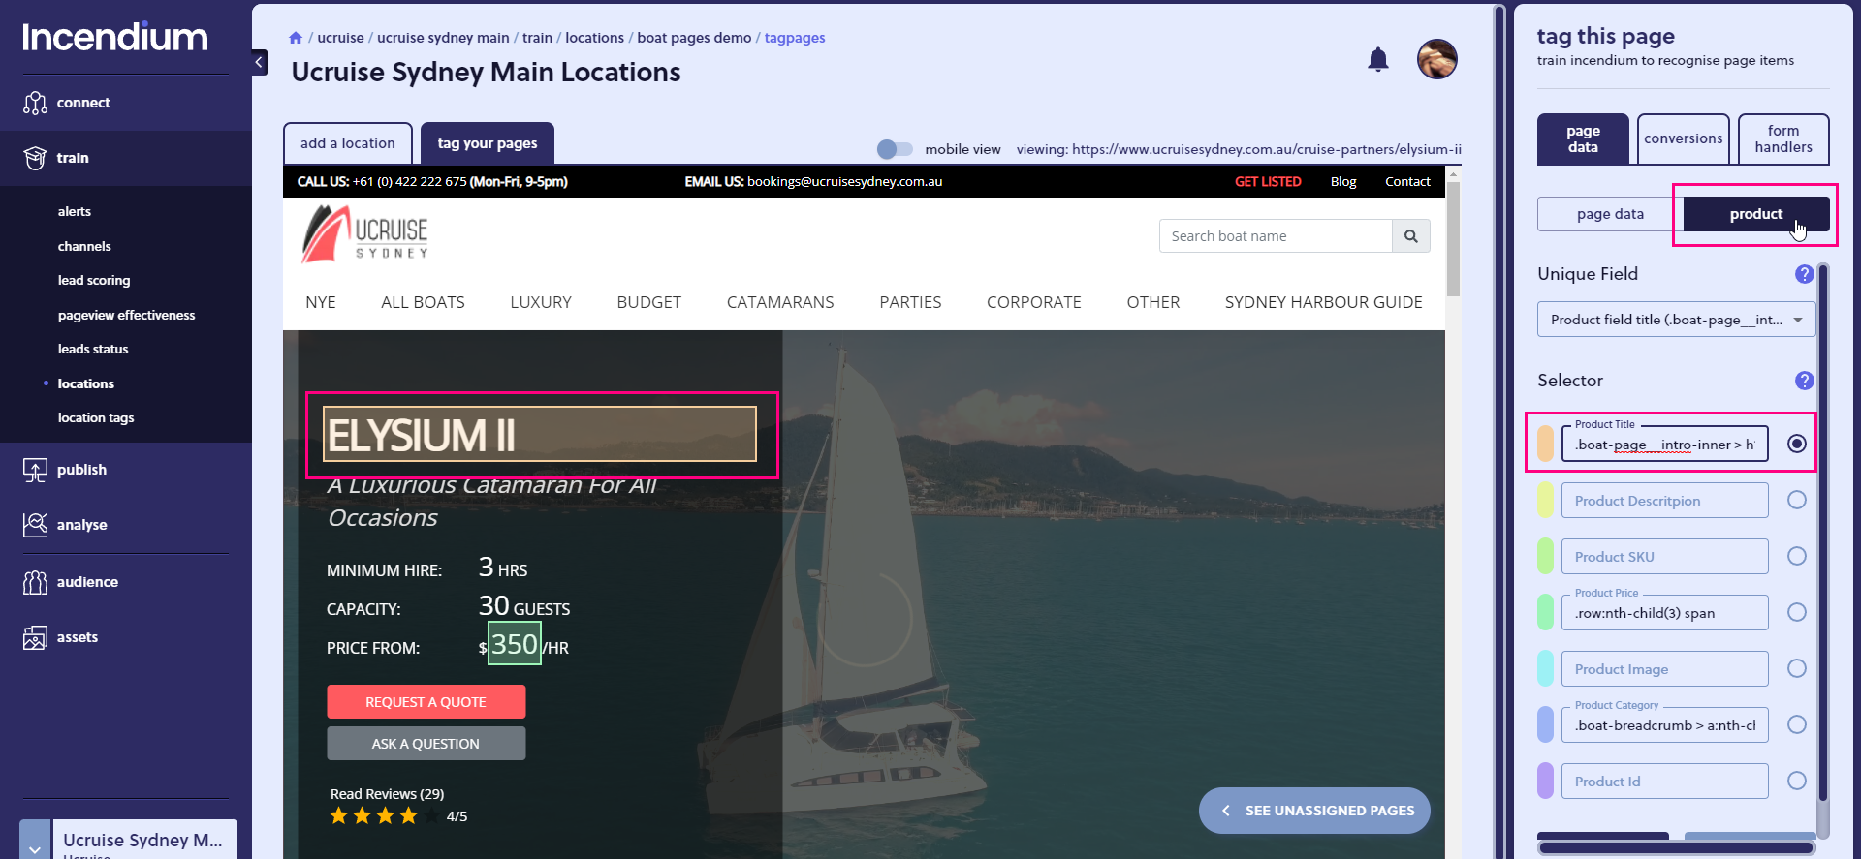Viewport: 1861px width, 859px height.
Task: Open the Contact link
Action: click(x=1407, y=182)
